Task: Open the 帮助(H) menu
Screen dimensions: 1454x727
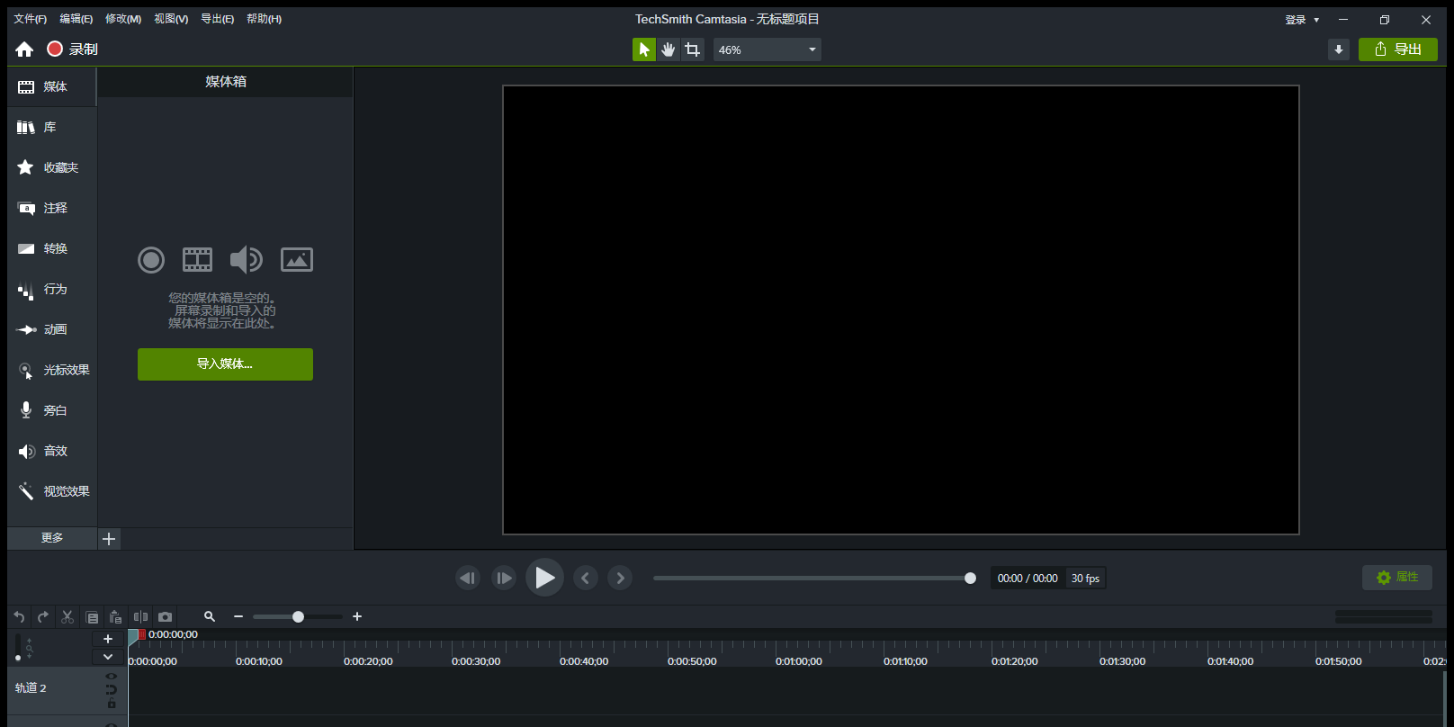Action: pos(264,19)
